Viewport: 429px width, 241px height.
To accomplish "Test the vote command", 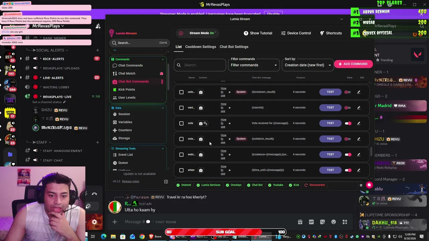I will pyautogui.click(x=330, y=123).
